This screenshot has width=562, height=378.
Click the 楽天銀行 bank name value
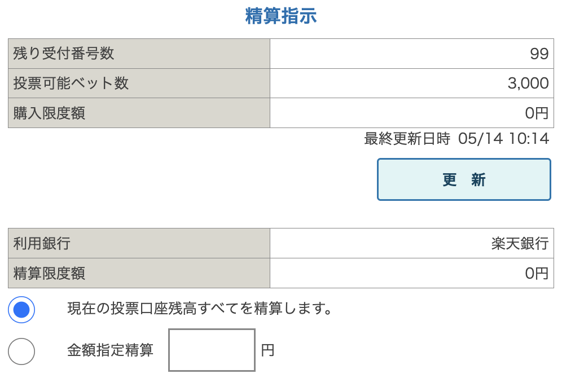coord(519,243)
